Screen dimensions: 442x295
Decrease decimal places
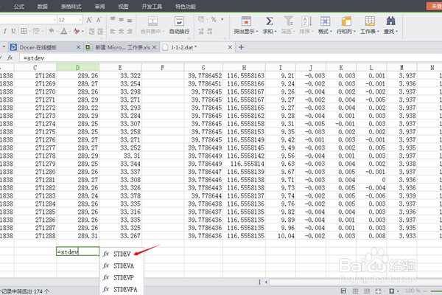coord(210,31)
